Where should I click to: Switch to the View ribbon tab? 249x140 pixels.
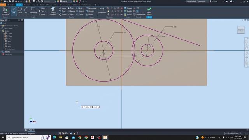tap(56, 5)
